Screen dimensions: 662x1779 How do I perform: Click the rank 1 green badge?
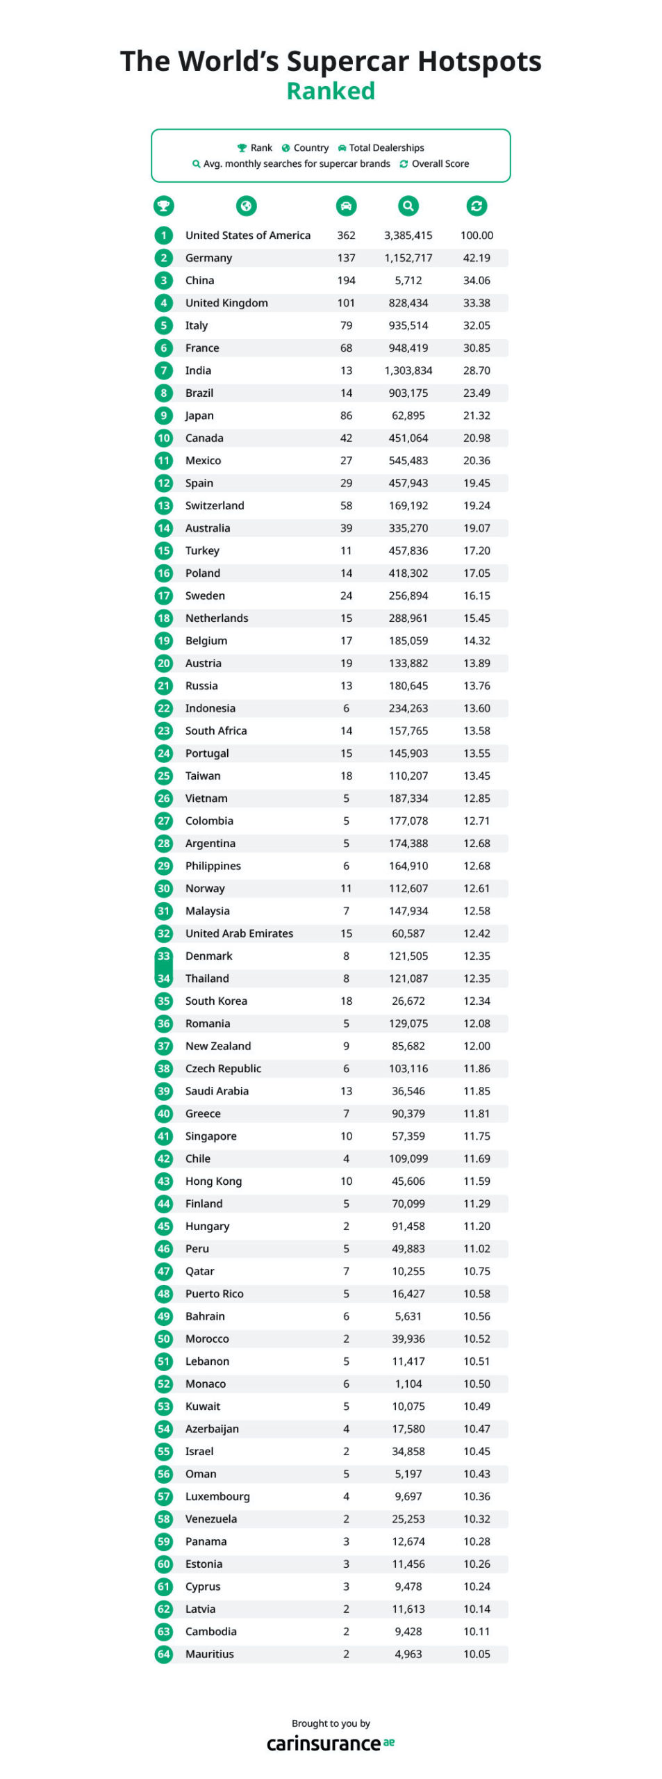[163, 236]
